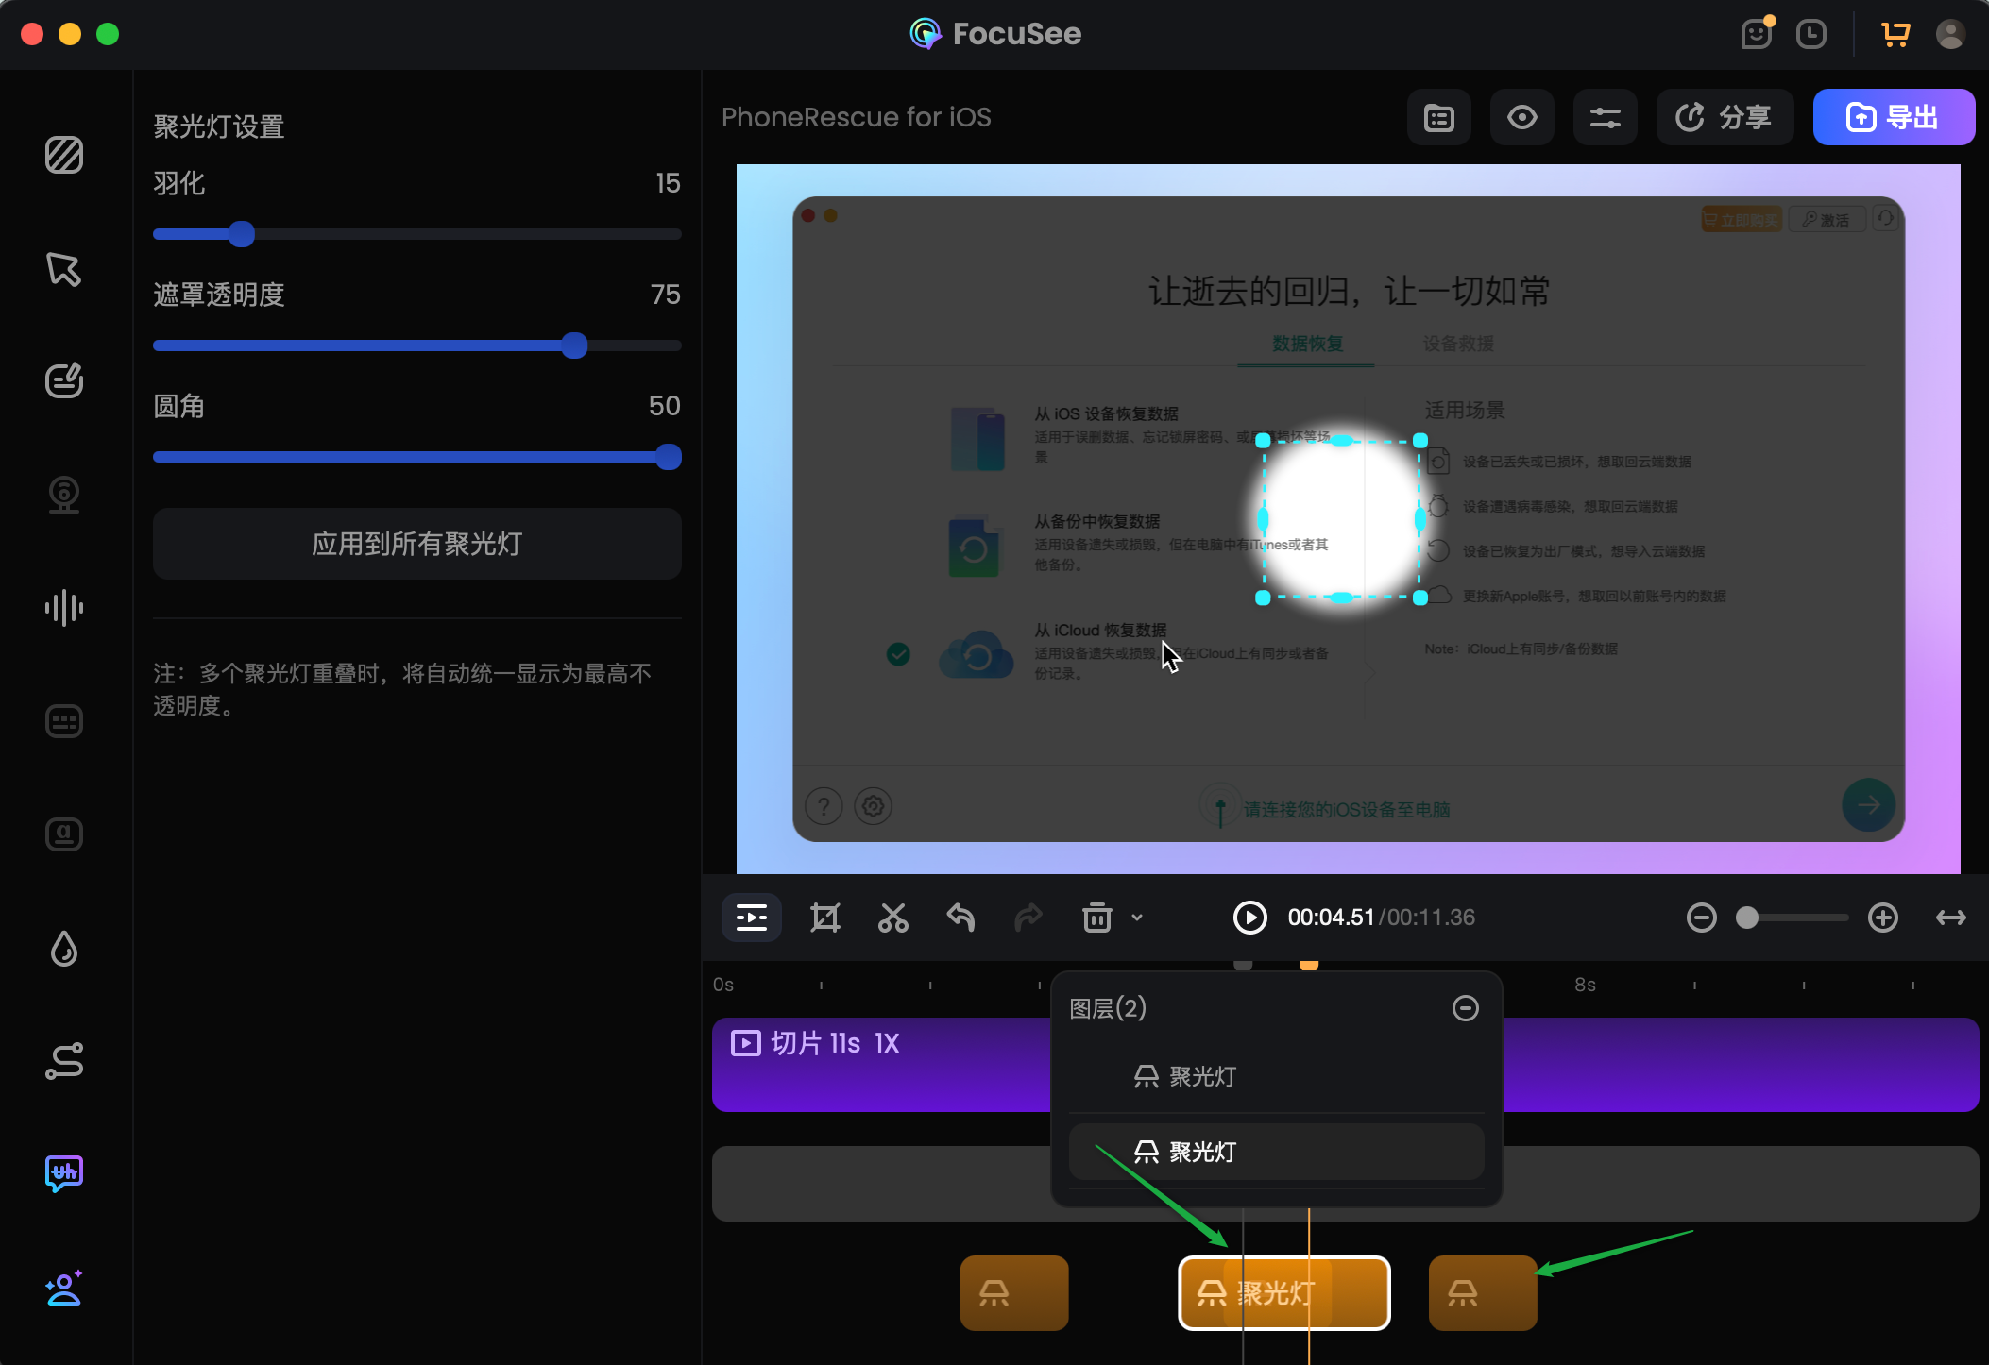Select the highlighted second 聚光灯 layer entry

(x=1276, y=1152)
